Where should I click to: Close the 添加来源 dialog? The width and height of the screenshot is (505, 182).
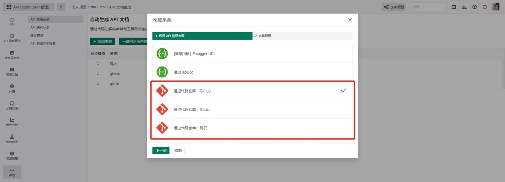tap(350, 20)
